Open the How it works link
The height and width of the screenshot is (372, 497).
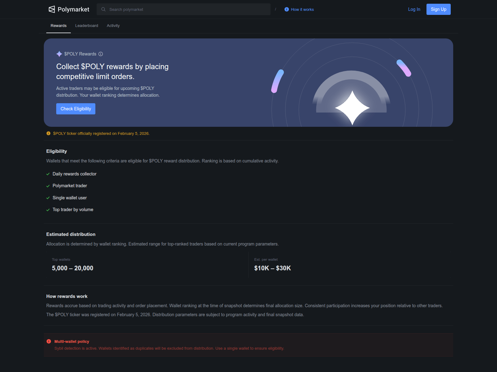click(302, 9)
